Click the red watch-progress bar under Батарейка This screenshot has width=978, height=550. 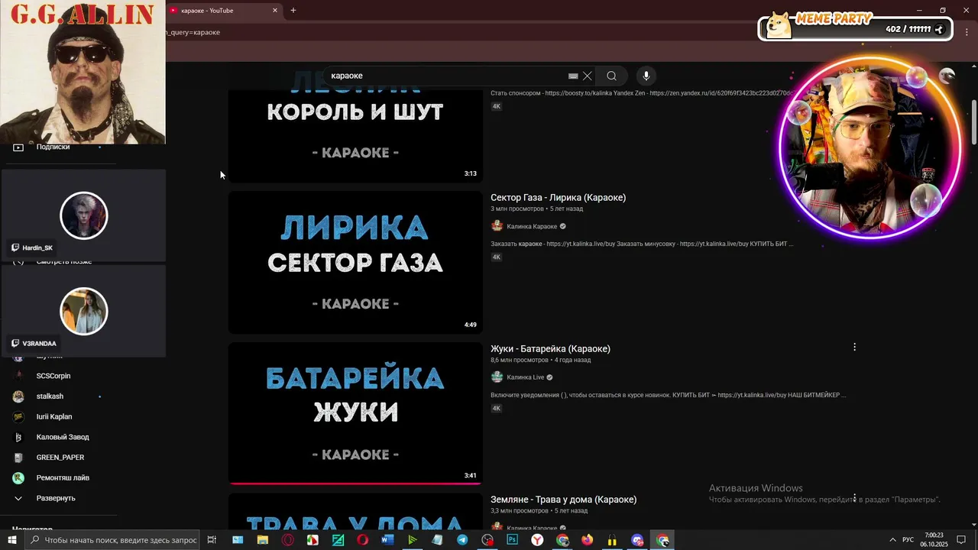pos(355,484)
